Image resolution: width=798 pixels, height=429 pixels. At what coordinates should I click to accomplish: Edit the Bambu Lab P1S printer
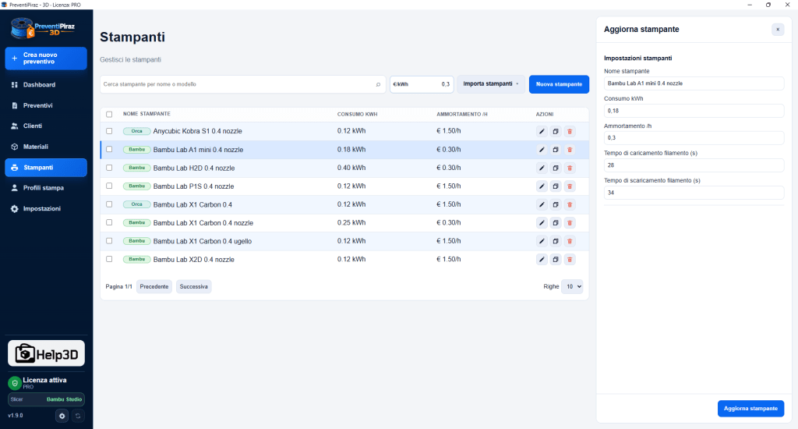(542, 186)
